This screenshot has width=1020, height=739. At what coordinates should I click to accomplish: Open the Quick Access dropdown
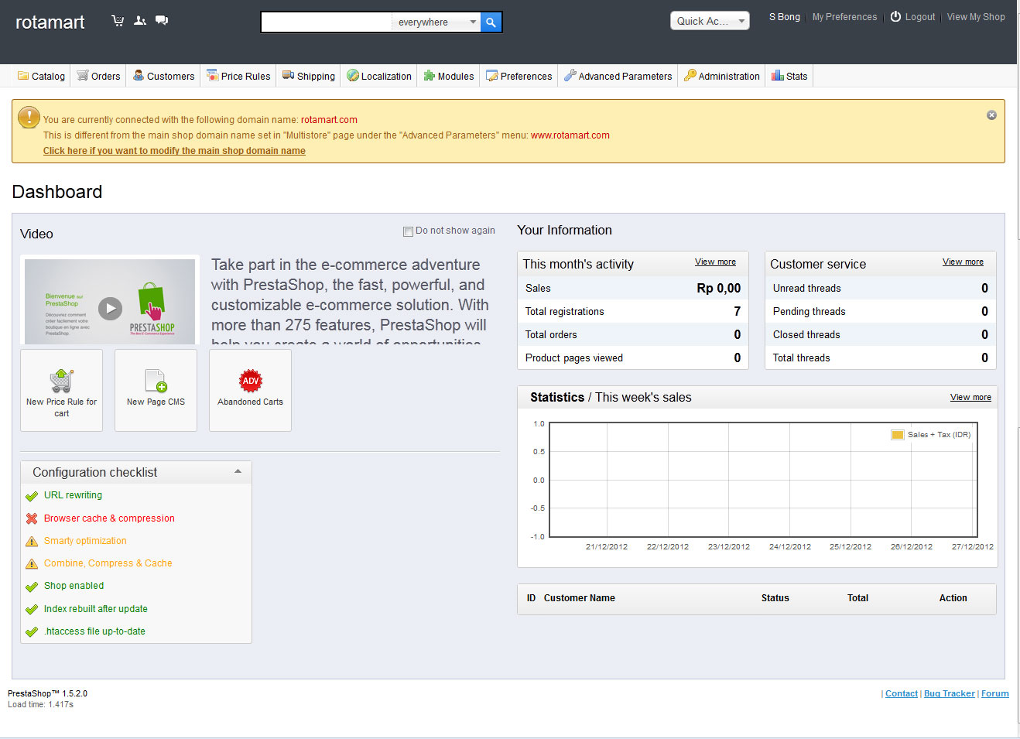(710, 21)
